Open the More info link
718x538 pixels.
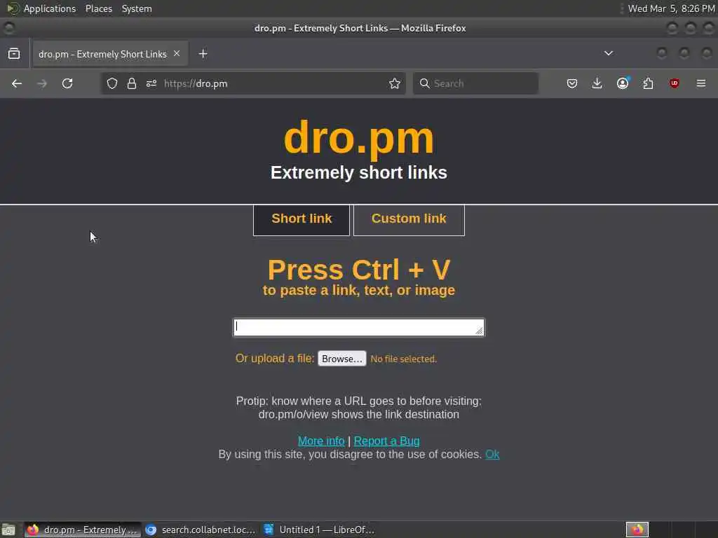click(x=321, y=441)
